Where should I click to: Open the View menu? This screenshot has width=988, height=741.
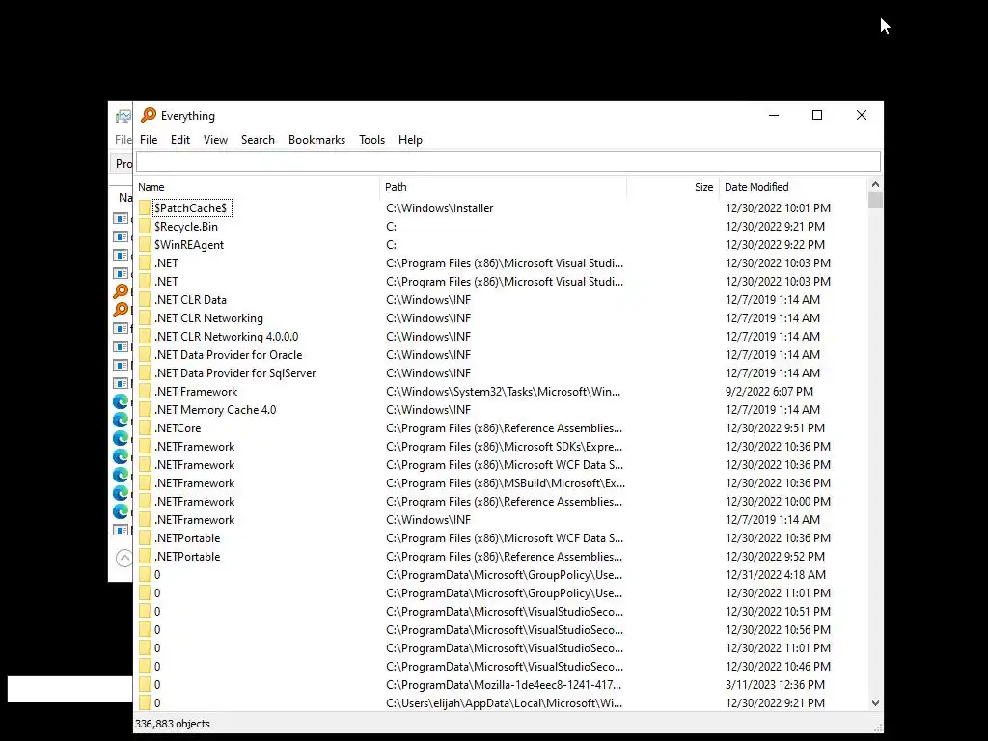pos(215,140)
